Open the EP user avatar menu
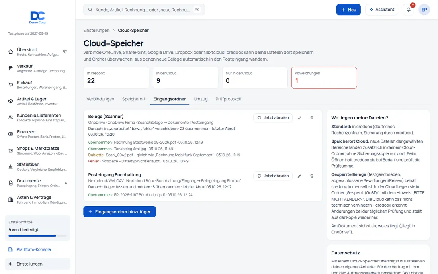 [424, 10]
